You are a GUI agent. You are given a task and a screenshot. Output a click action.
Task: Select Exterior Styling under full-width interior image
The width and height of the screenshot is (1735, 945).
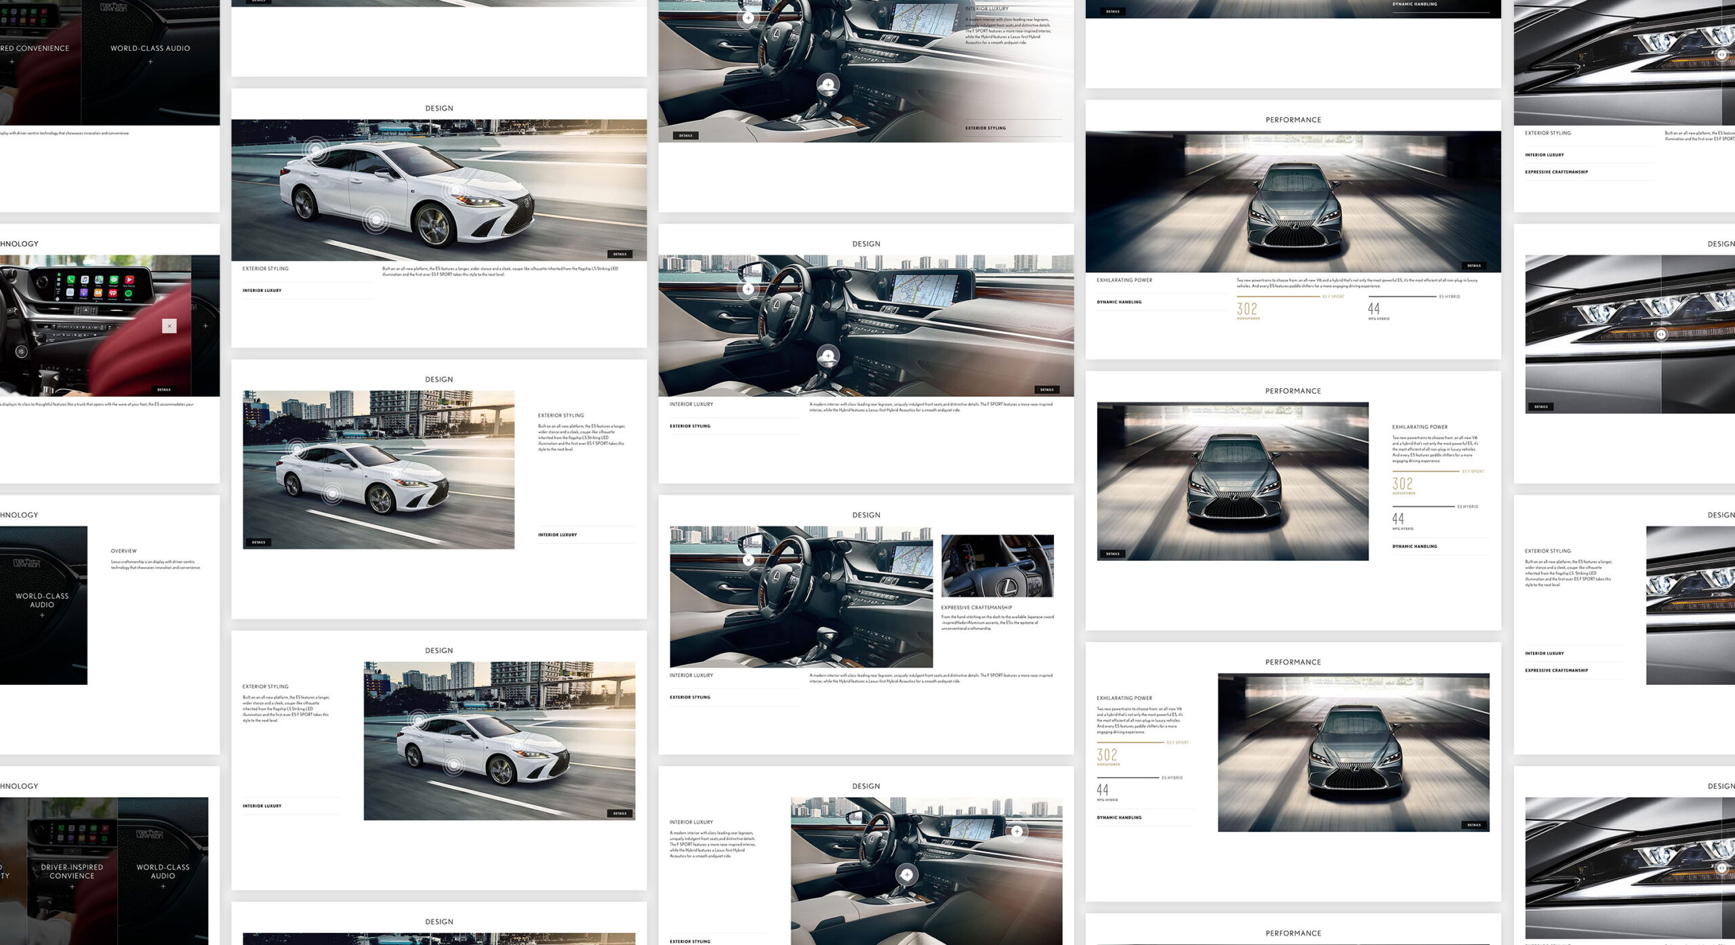(x=690, y=426)
